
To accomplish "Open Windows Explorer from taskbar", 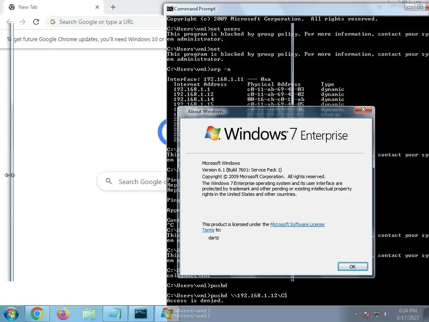I will point(89,314).
